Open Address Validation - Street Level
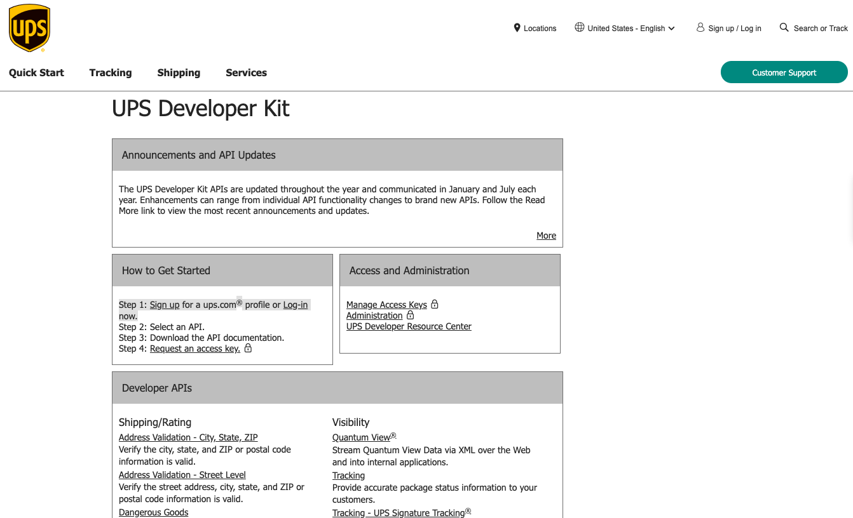The width and height of the screenshot is (853, 518). [182, 475]
